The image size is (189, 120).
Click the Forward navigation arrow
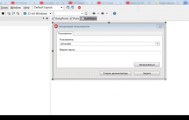[x=102, y=13]
